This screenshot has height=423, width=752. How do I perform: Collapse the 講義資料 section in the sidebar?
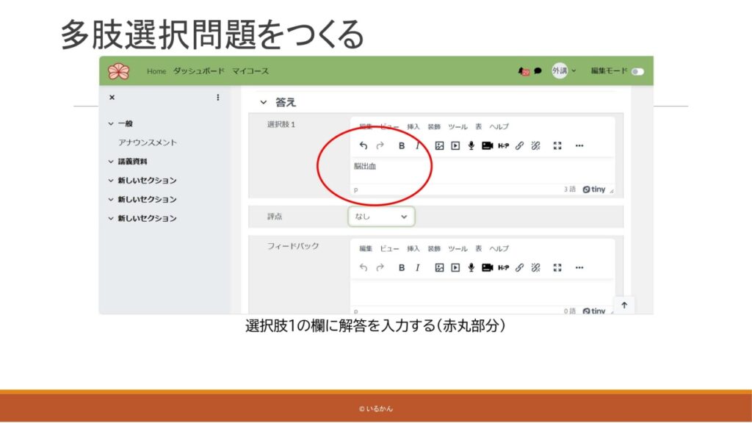[x=111, y=162]
